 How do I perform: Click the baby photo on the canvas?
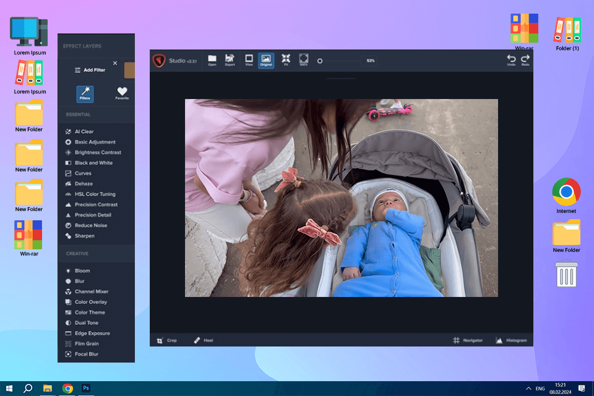coord(342,198)
